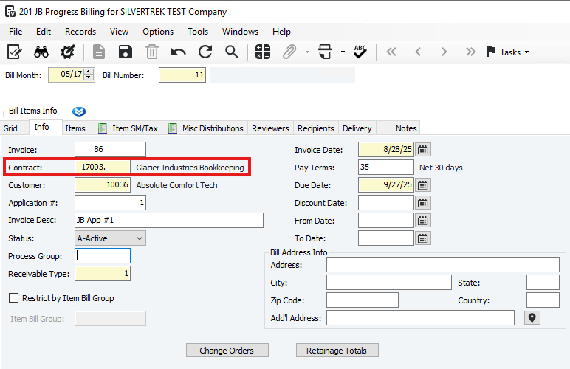The image size is (570, 369).
Task: Open the calendar picker for Discount Date
Action: (x=423, y=203)
